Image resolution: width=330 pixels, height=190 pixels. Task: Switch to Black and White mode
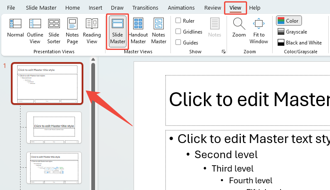click(299, 43)
